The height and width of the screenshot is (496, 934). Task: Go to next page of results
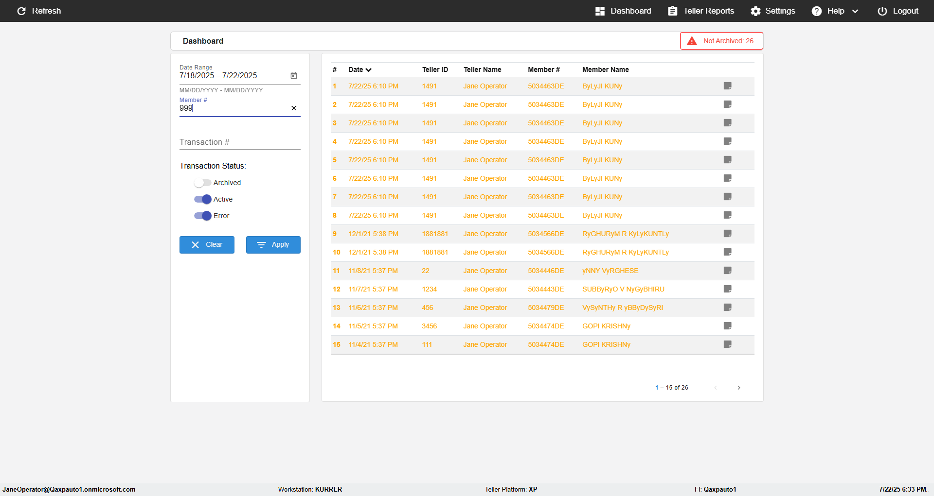[739, 388]
